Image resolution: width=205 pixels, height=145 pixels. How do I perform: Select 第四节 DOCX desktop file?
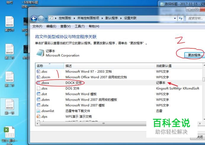pyautogui.click(x=9, y=24)
